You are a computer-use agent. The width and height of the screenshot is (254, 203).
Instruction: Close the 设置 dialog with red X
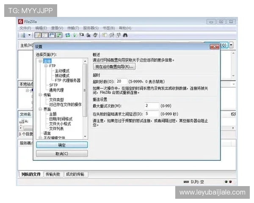click(214, 47)
